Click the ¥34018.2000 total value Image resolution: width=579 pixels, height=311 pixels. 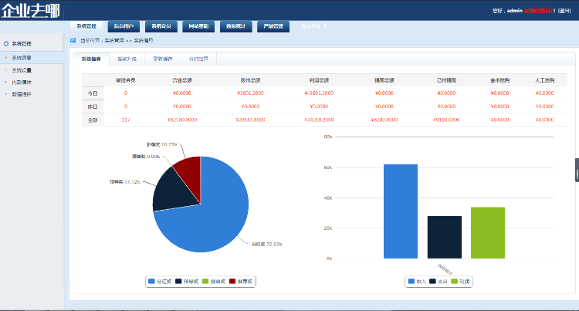(319, 120)
